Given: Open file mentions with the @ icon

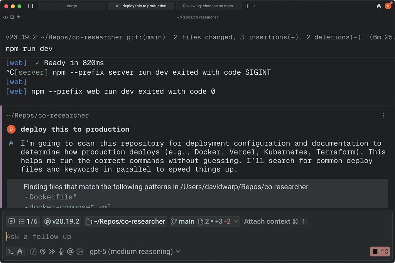Looking at the screenshot, I should [70, 251].
